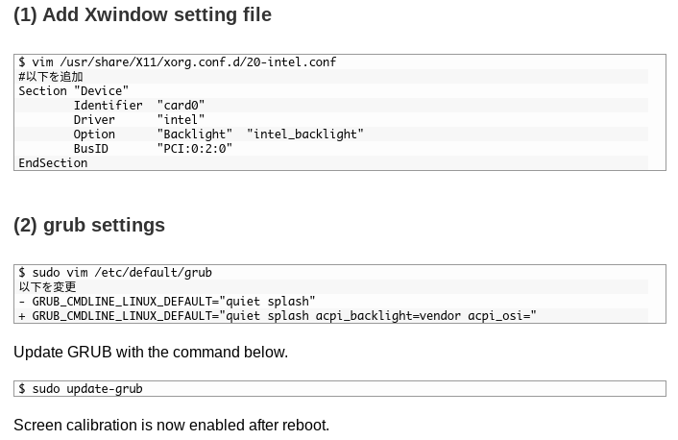Click the added acpi_backlight=vendor line
Image resolution: width=678 pixels, height=440 pixels.
click(278, 316)
